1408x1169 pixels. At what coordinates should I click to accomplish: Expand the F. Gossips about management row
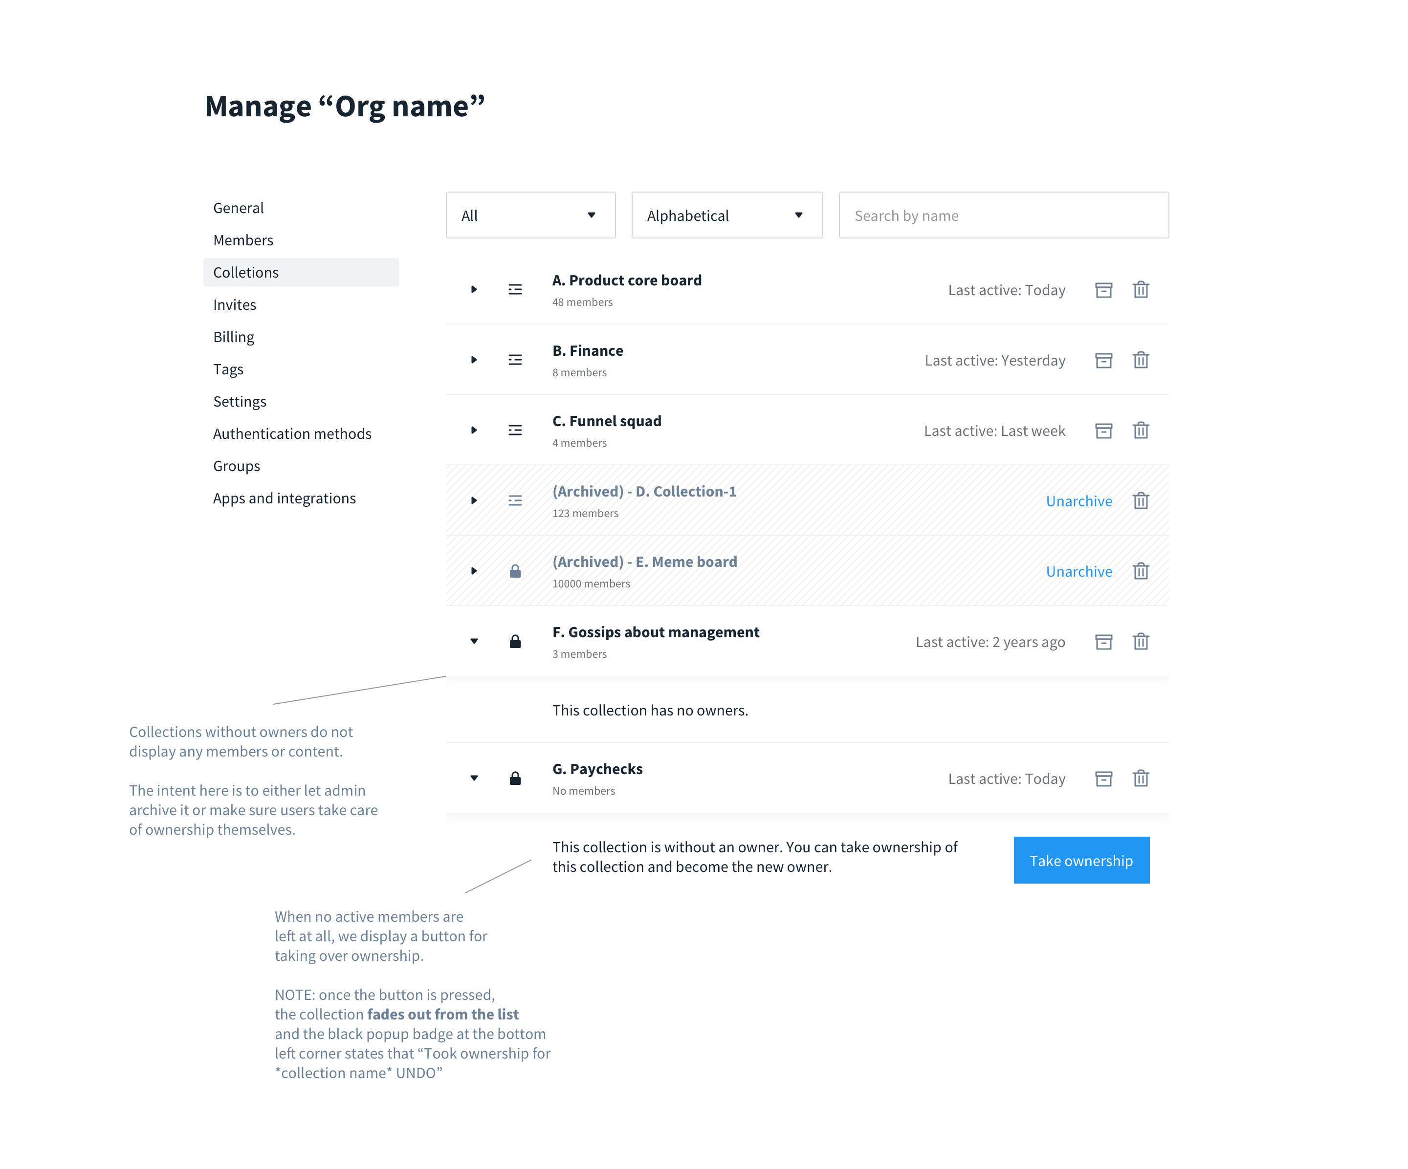tap(474, 641)
